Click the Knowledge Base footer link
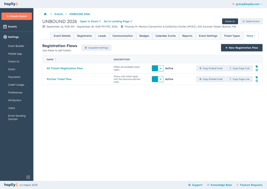Viewport: 267px width, 189px height. point(219,185)
